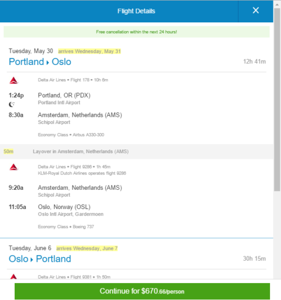Close the Flight Details dialog
Image resolution: width=281 pixels, height=300 pixels.
pyautogui.click(x=255, y=10)
